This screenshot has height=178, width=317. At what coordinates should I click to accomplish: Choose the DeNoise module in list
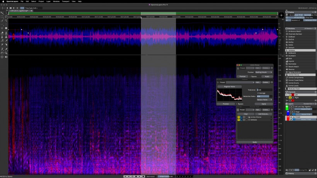pos(300,50)
